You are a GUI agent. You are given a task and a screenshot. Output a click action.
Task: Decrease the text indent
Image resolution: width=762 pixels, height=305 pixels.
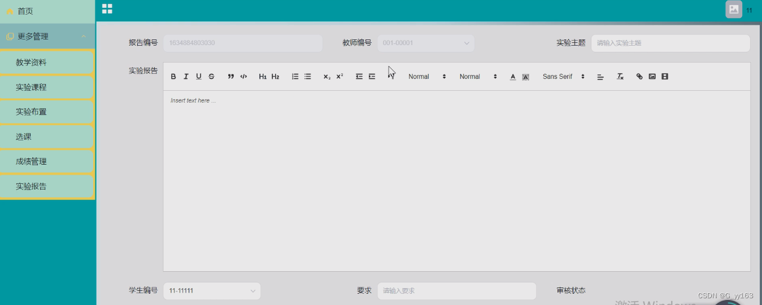click(359, 77)
